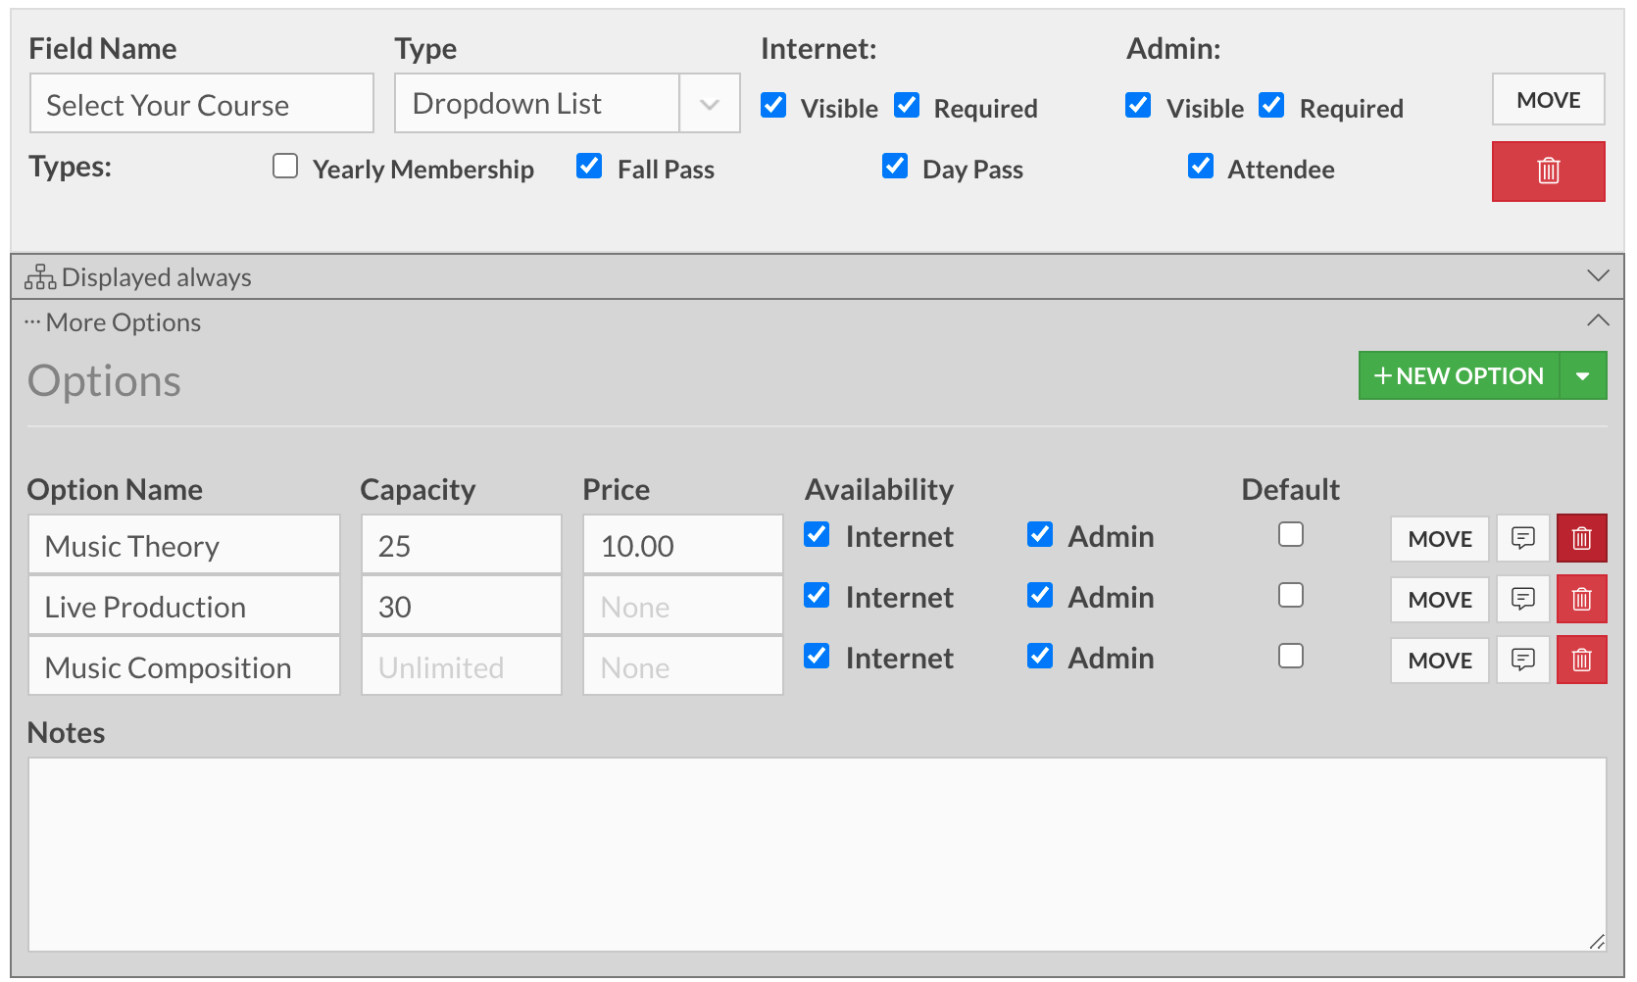Click the Displayed always header label
Screen dimensions: 1637x982
point(156,277)
